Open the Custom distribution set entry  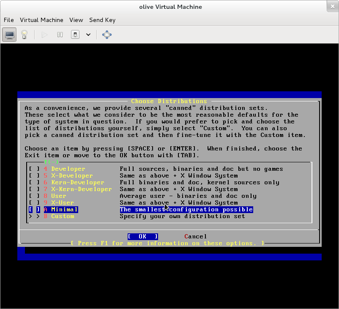(x=63, y=216)
